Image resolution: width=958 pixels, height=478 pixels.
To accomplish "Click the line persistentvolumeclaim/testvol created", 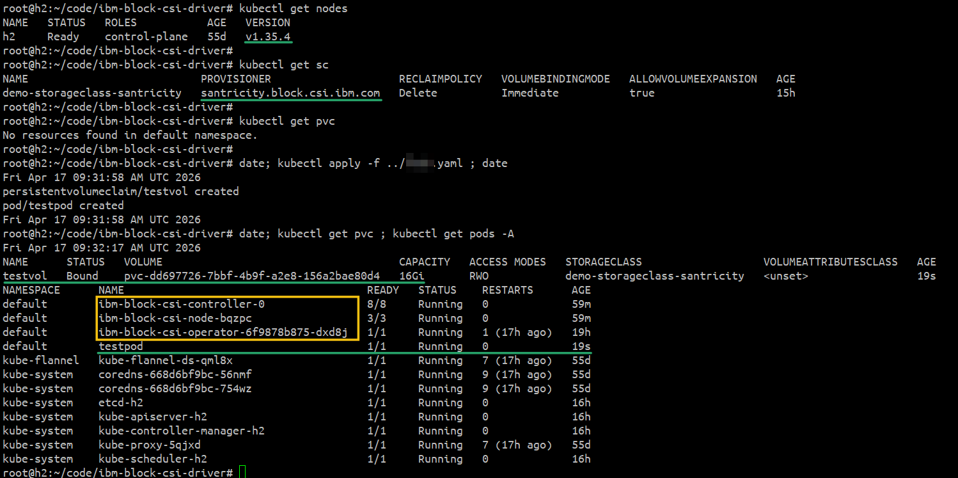I will coord(121,191).
